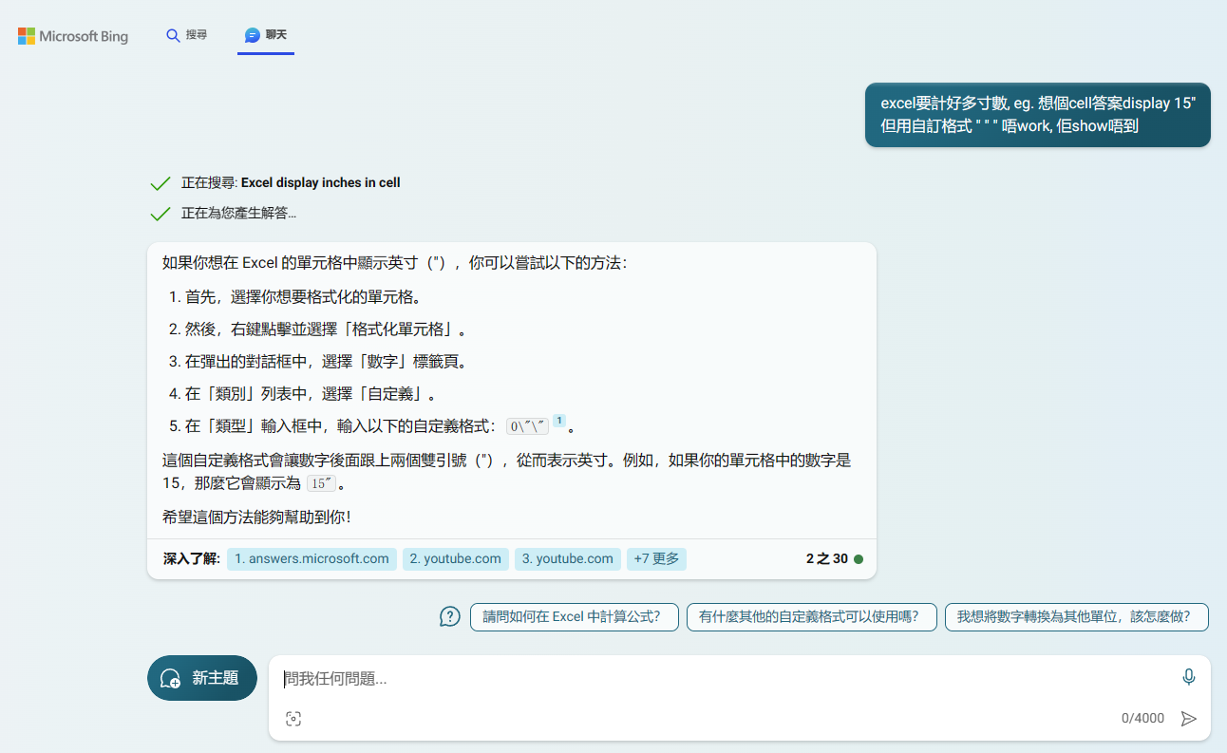Click the send message arrow icon
The width and height of the screenshot is (1227, 753).
pos(1188,719)
